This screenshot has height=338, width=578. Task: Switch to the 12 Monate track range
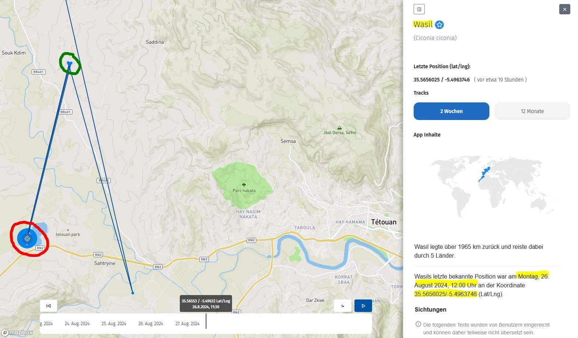point(532,111)
